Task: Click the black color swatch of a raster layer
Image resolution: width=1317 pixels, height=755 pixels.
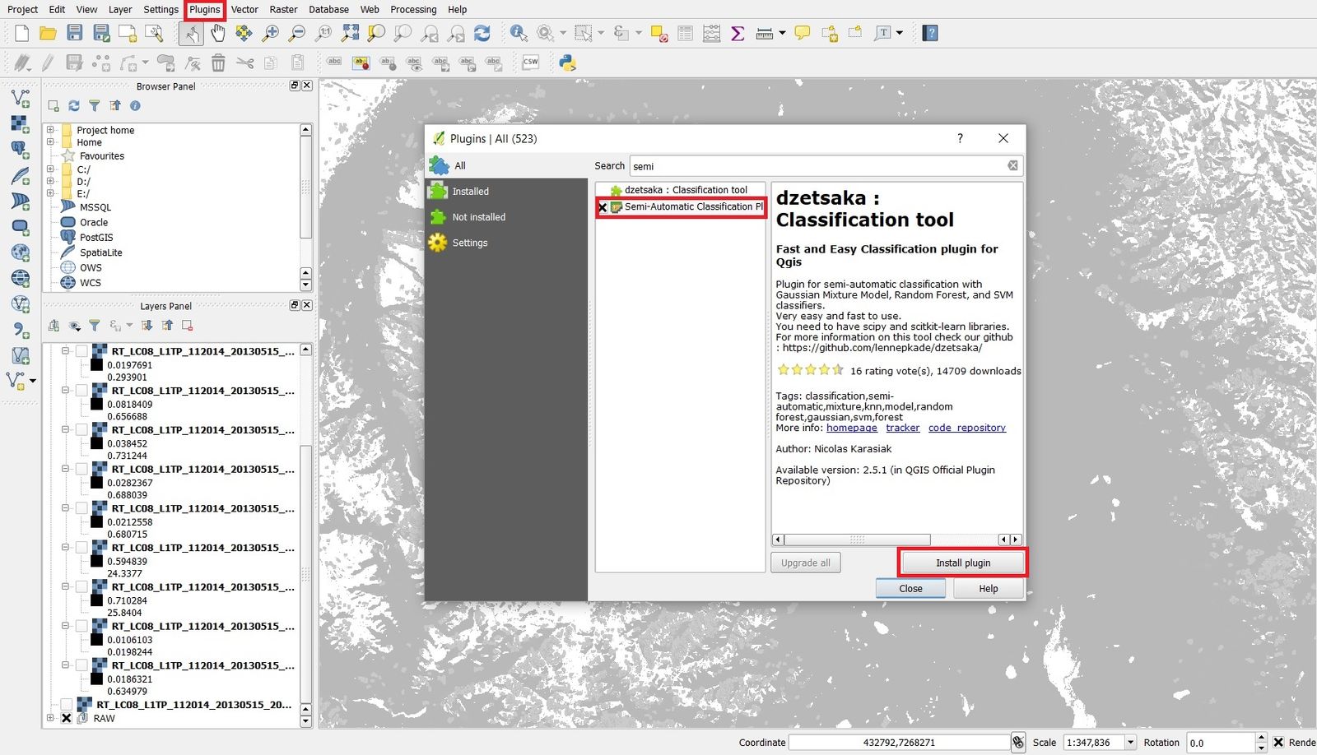Action: (95, 365)
